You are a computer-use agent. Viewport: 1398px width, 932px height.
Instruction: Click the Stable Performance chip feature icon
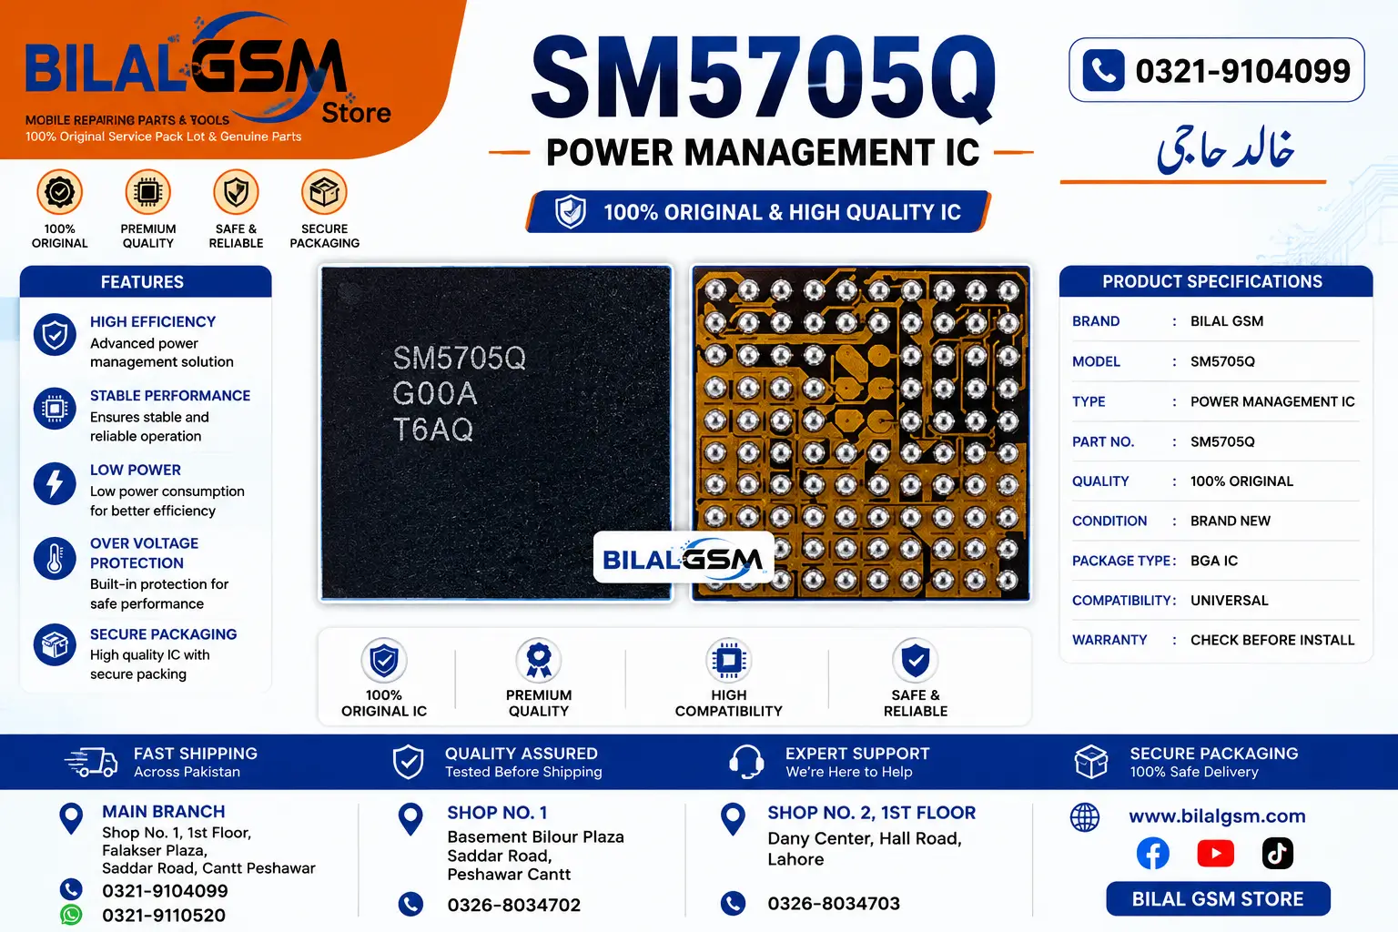click(56, 409)
